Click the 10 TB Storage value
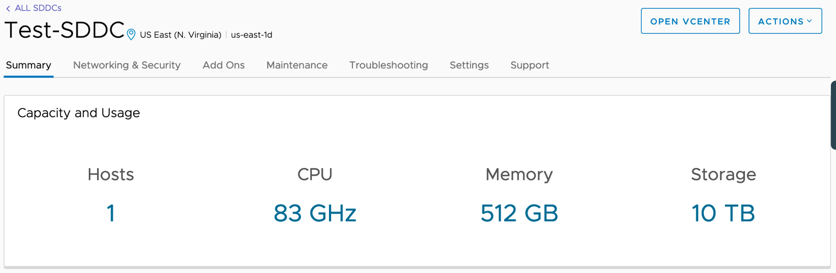The height and width of the screenshot is (273, 836). click(x=723, y=213)
